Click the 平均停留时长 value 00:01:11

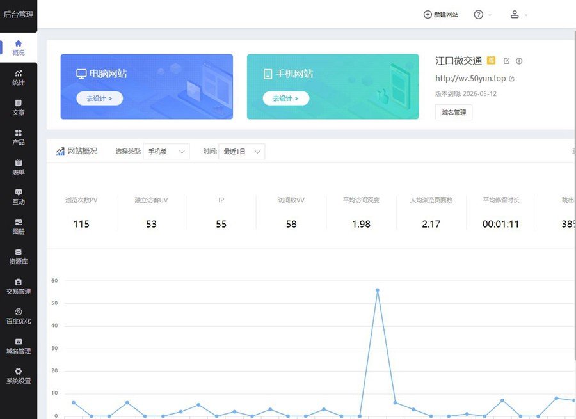[x=500, y=224]
